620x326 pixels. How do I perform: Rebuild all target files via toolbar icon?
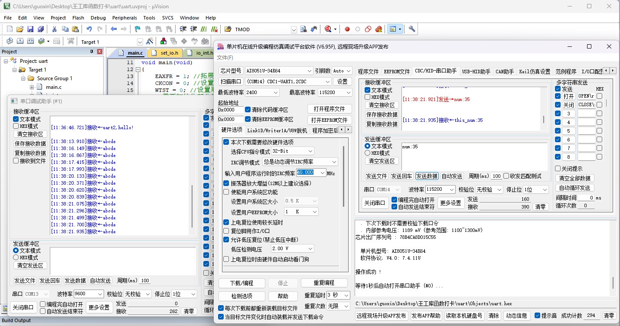(x=30, y=41)
